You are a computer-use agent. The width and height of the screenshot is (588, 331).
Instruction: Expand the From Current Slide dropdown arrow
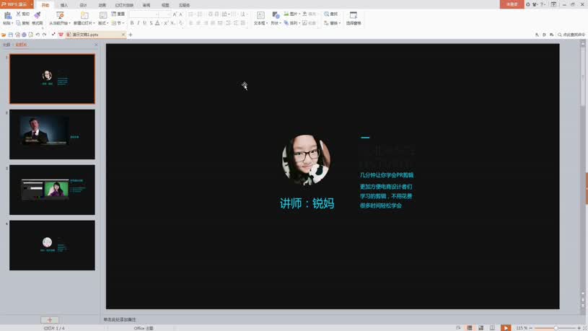69,23
